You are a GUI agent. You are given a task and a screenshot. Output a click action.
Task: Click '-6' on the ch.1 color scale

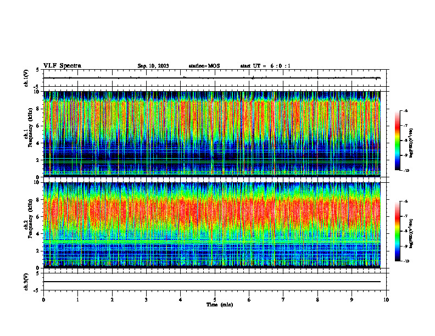pyautogui.click(x=405, y=111)
